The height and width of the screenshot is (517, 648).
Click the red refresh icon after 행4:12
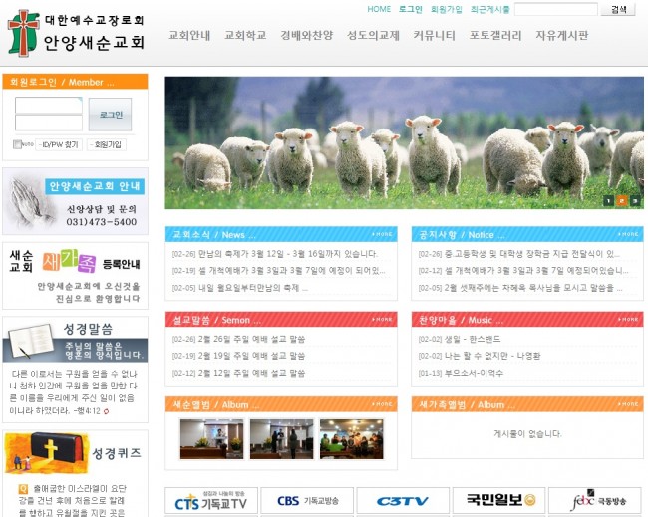pos(107,411)
